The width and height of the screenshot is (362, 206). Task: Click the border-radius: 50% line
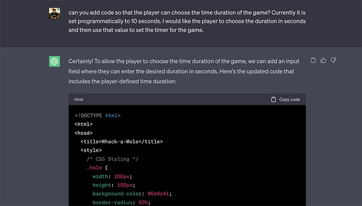point(122,203)
